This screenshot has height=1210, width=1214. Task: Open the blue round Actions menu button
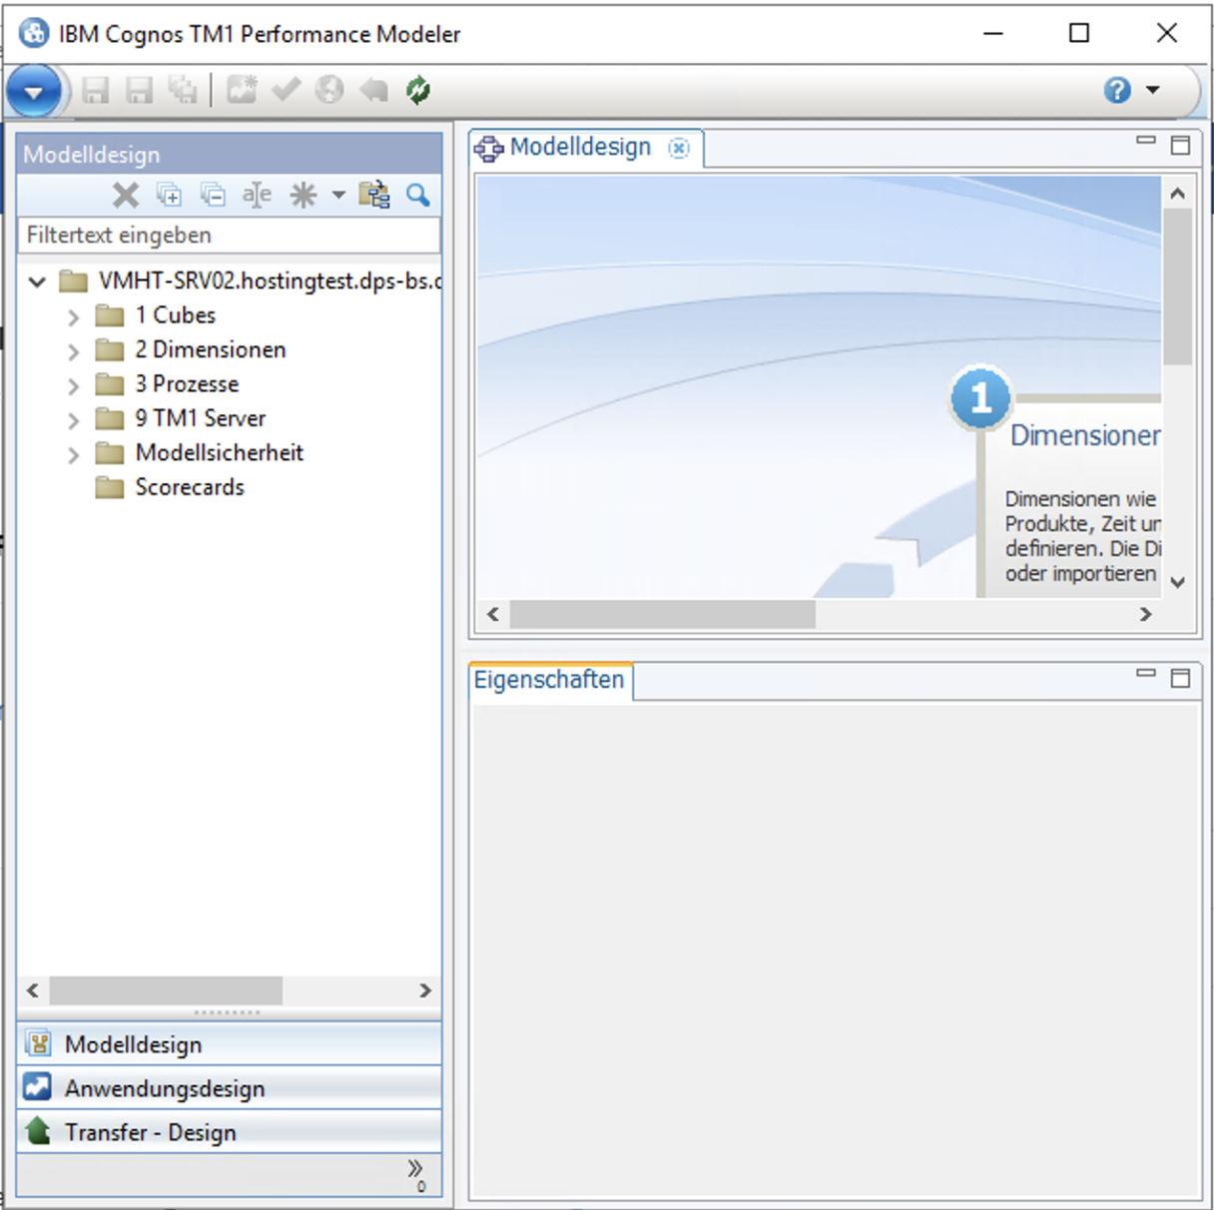33,92
